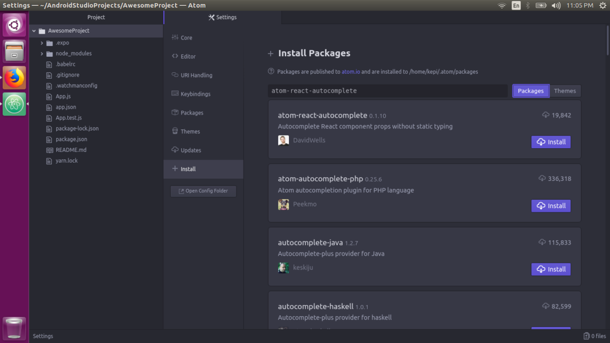Launch Firefox from the Ubuntu dock
Viewport: 610px width, 343px height.
pos(13,77)
